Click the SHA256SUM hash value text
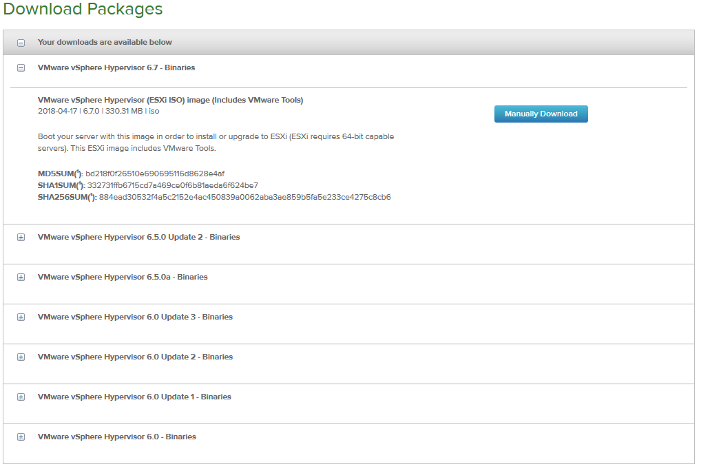This screenshot has width=701, height=471. tap(244, 197)
